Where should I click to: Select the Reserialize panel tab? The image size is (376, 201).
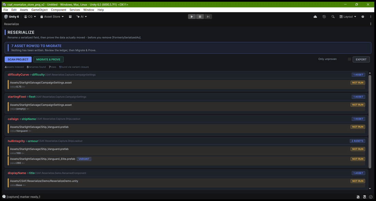(12, 24)
